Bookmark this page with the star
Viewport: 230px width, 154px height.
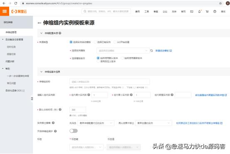point(220,3)
